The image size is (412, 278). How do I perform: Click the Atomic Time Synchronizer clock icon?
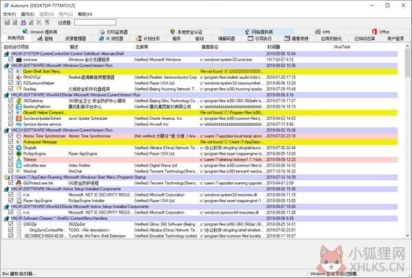click(x=19, y=136)
